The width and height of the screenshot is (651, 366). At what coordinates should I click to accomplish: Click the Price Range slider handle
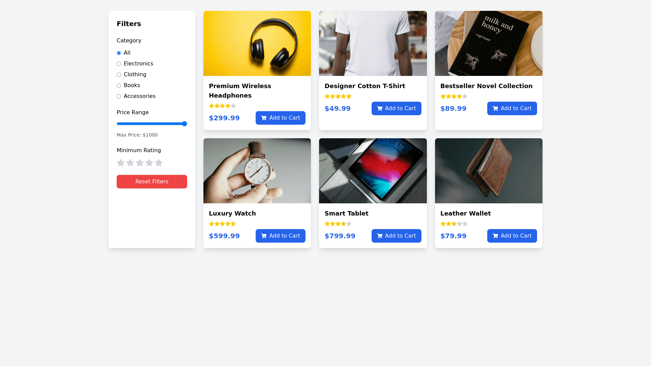(184, 124)
